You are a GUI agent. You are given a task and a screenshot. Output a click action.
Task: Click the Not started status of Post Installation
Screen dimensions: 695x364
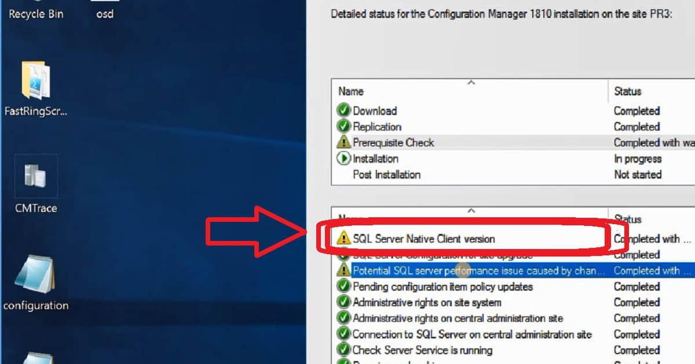(x=638, y=174)
